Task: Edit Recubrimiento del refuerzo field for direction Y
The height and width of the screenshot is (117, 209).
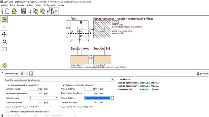Action: click(x=91, y=93)
